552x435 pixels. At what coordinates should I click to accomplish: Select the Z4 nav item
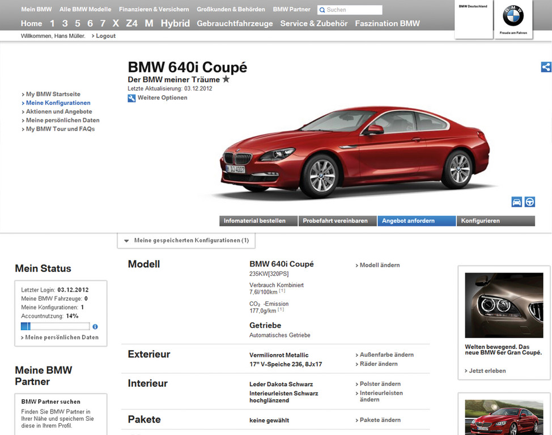[131, 24]
